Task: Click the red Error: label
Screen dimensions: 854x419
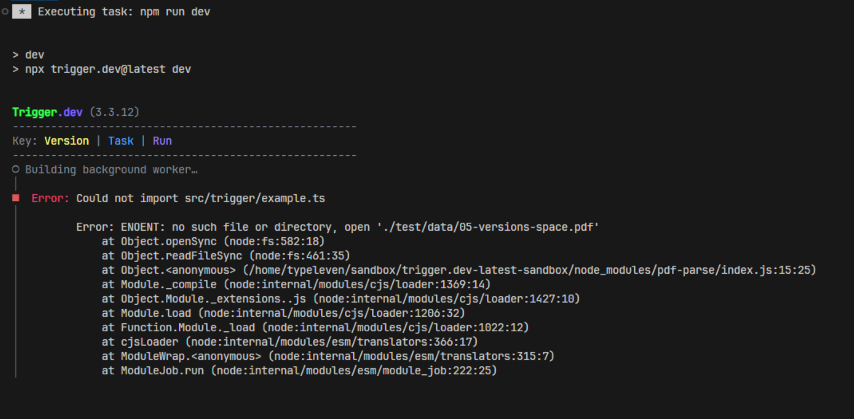Action: [50, 198]
